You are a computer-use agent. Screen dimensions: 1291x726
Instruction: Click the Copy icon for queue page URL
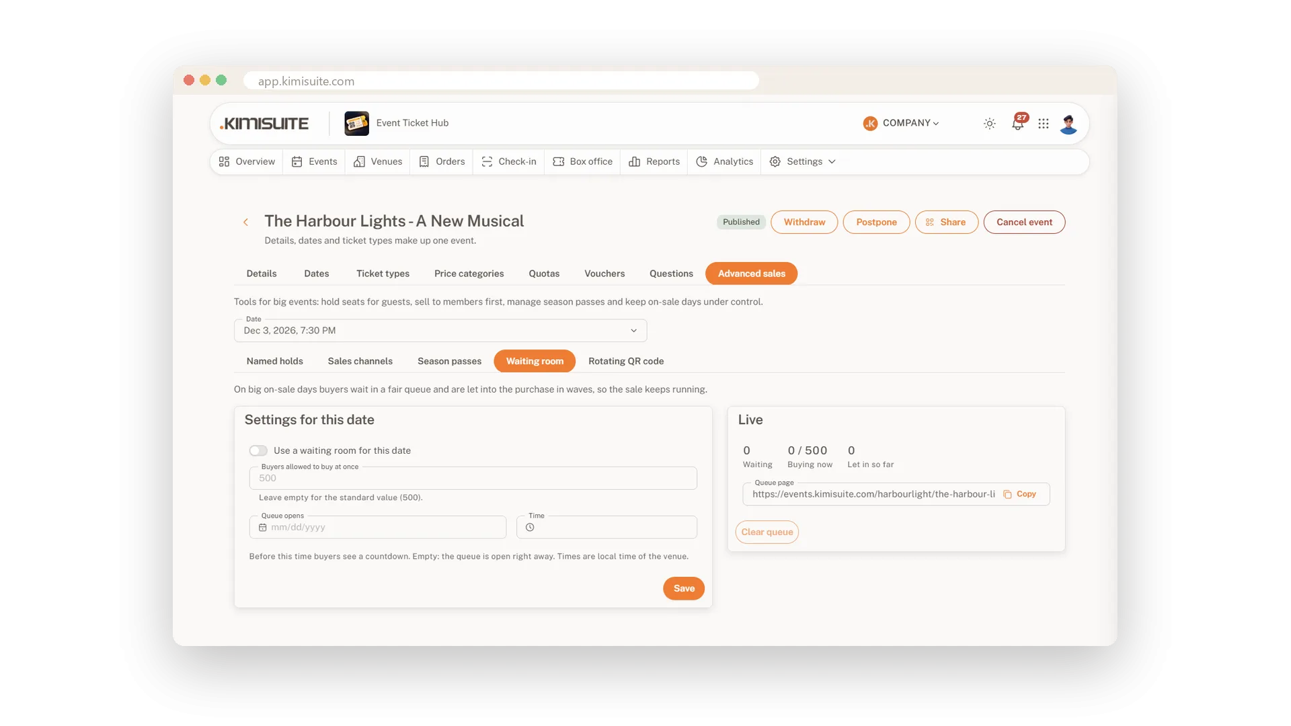[1007, 494]
